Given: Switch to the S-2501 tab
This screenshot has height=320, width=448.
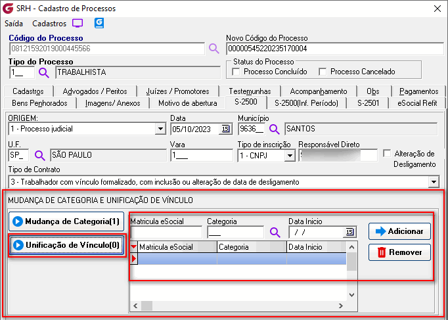Looking at the screenshot, I should pos(368,103).
